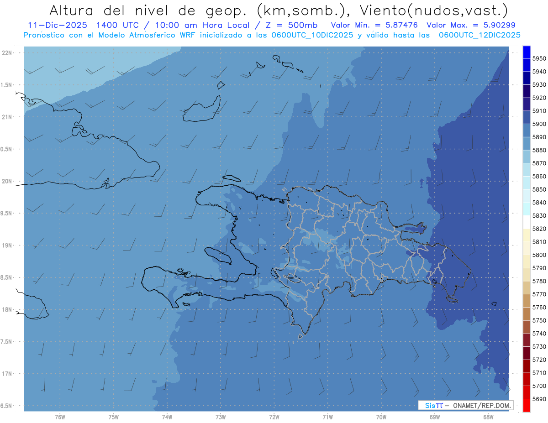The height and width of the screenshot is (423, 548).
Task: Click the '5800' legend value
Action: tap(539, 255)
